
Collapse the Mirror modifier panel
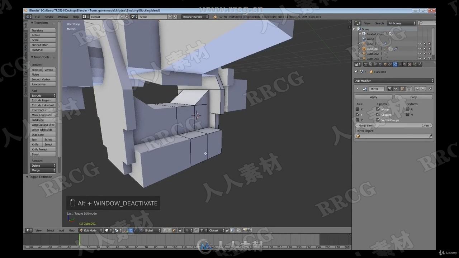(x=358, y=89)
